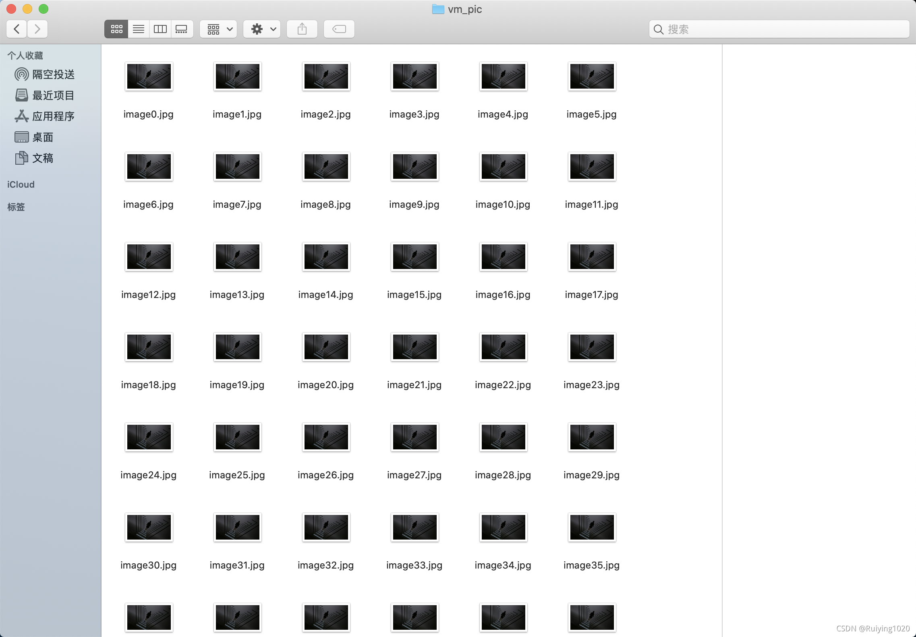This screenshot has height=637, width=916.
Task: Select the image0.jpg thumbnail
Action: coord(149,77)
